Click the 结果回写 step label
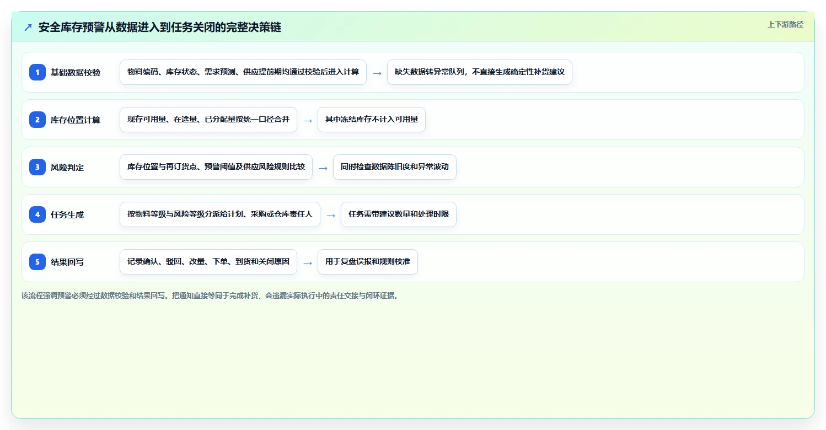 67,262
